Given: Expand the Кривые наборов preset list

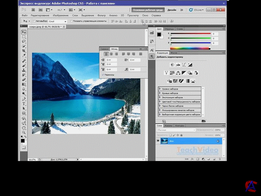Looking at the screenshot, I should 160,93.
